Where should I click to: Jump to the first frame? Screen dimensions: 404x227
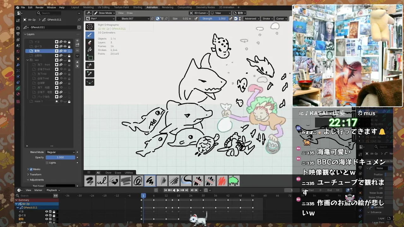[x=165, y=190]
